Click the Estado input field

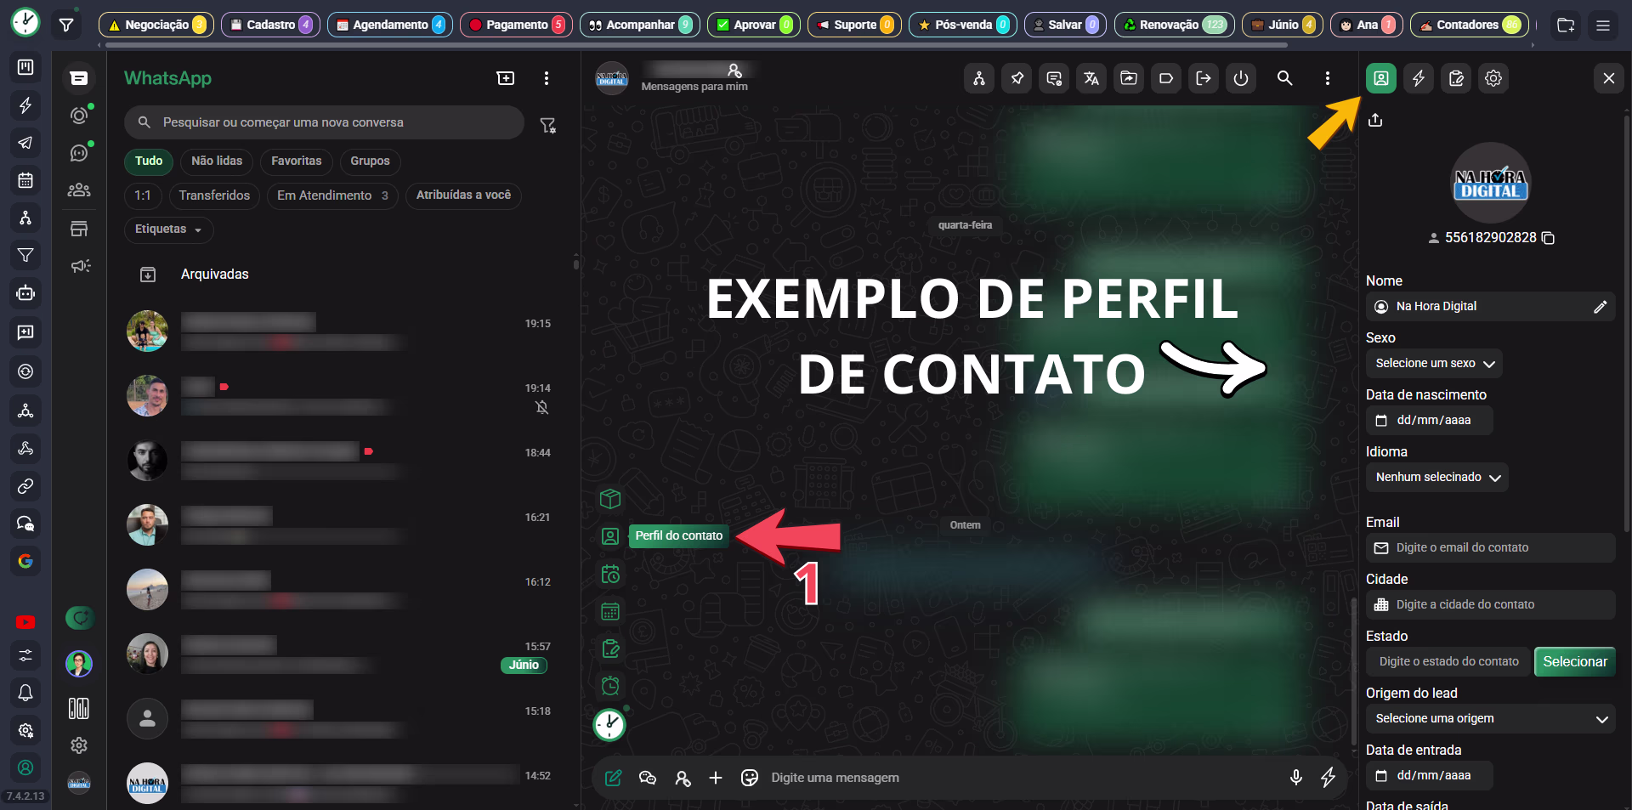[1448, 662]
